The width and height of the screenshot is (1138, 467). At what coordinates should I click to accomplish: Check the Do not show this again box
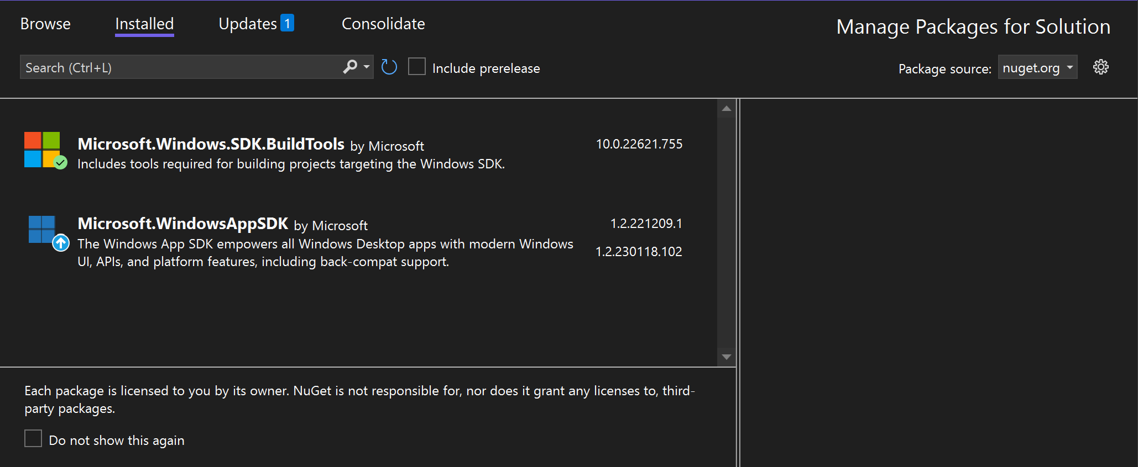(33, 438)
